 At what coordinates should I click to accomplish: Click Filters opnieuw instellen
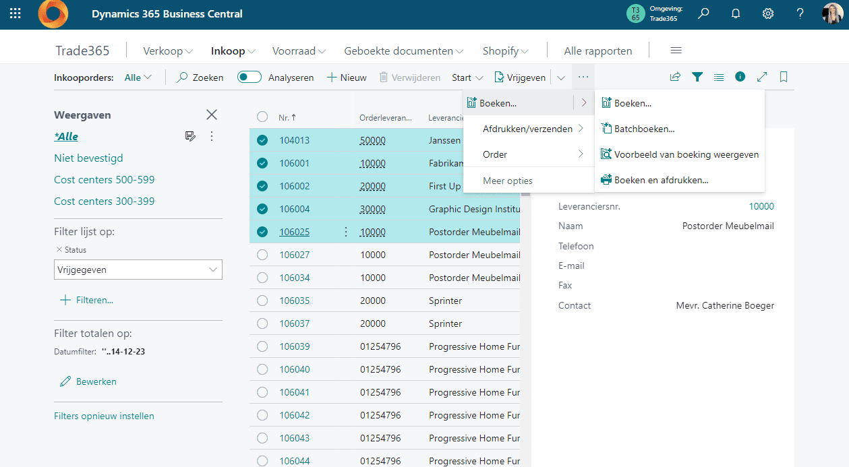[x=104, y=416]
